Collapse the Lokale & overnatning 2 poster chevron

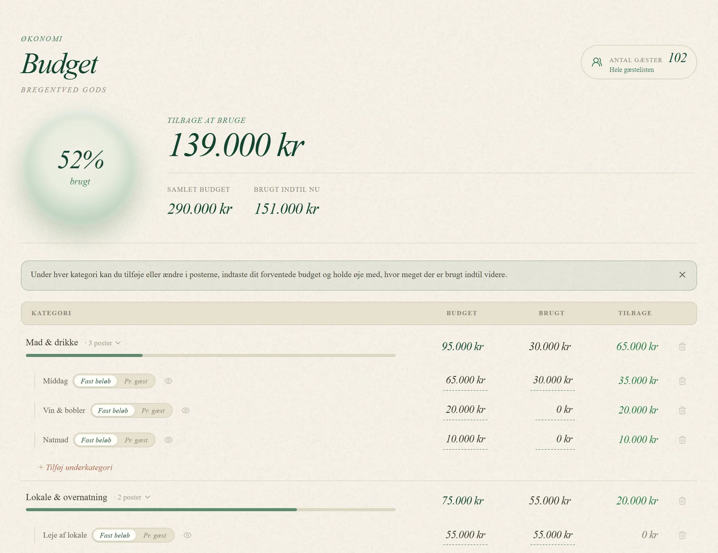(148, 497)
